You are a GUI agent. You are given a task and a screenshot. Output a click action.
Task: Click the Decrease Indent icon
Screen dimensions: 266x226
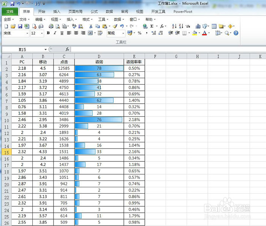171,33
